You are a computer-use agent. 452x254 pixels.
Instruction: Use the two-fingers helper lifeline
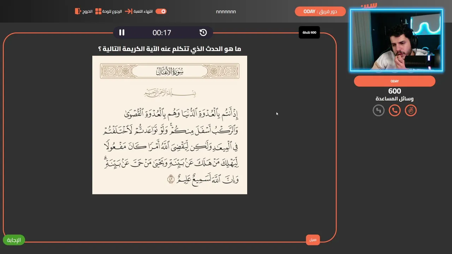coord(411,110)
